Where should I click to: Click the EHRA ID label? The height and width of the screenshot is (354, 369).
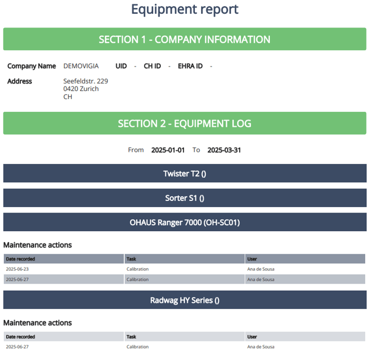pyautogui.click(x=190, y=66)
